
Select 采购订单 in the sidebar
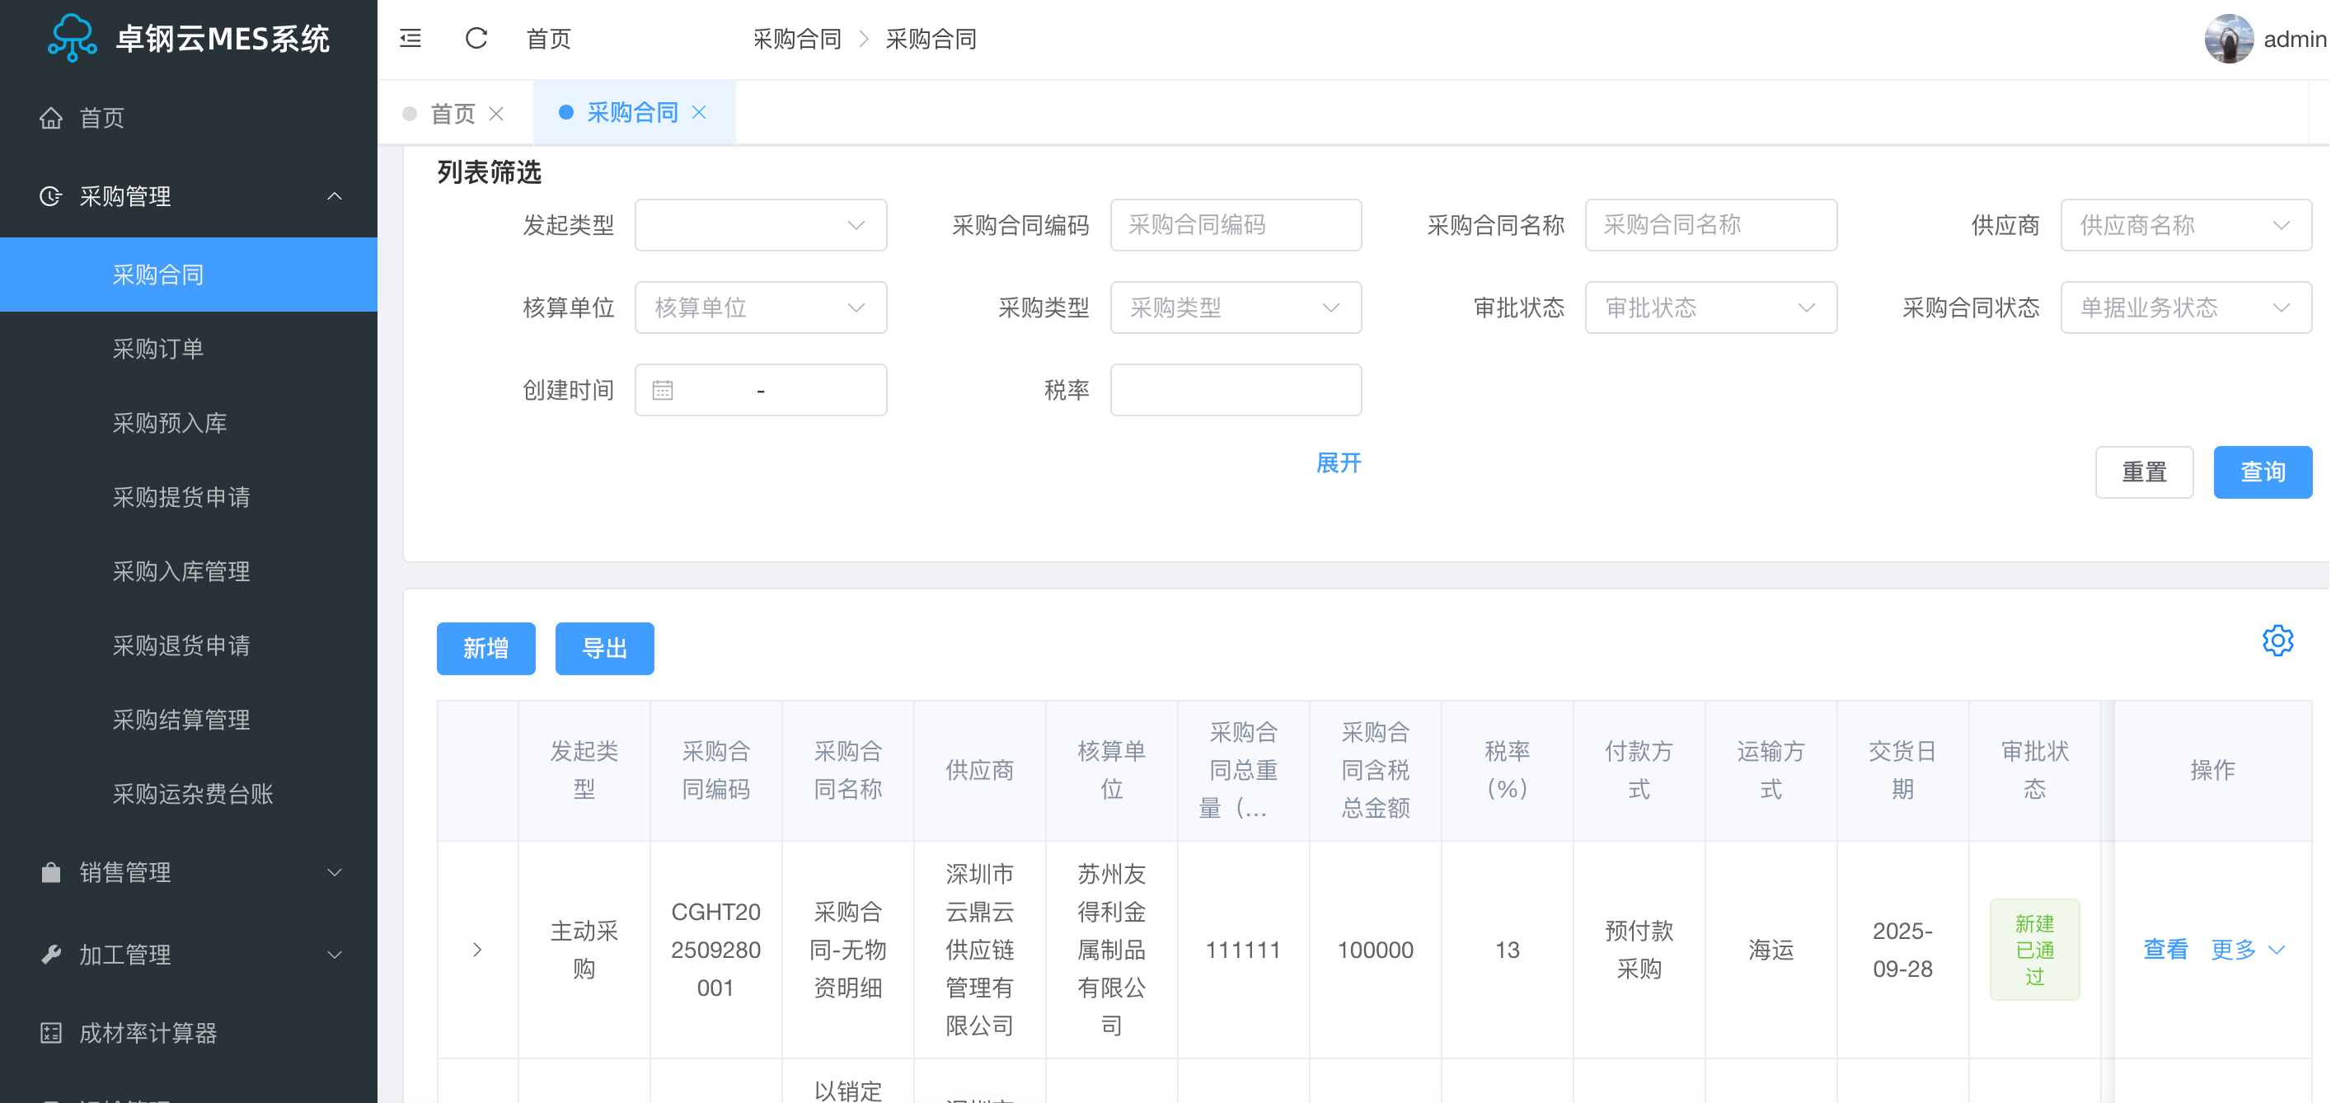point(158,349)
